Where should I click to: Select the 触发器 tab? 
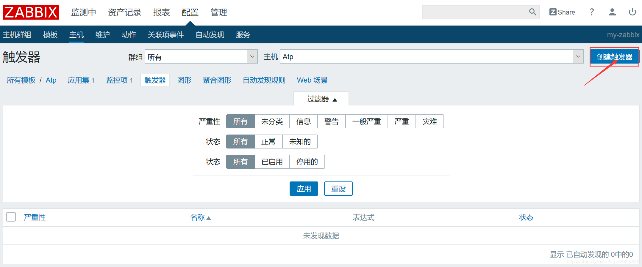click(x=155, y=80)
